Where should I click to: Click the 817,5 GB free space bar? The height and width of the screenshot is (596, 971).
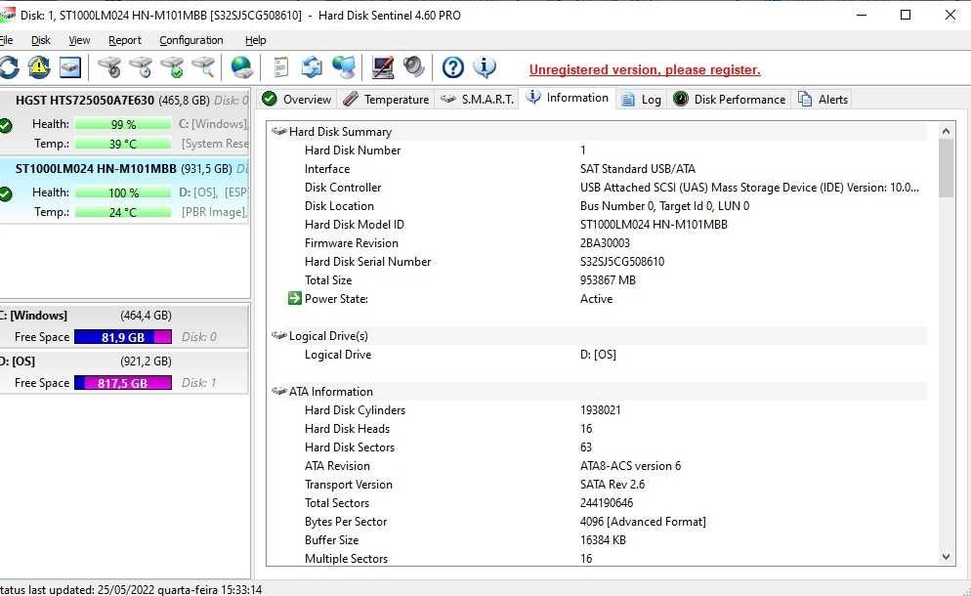(123, 383)
